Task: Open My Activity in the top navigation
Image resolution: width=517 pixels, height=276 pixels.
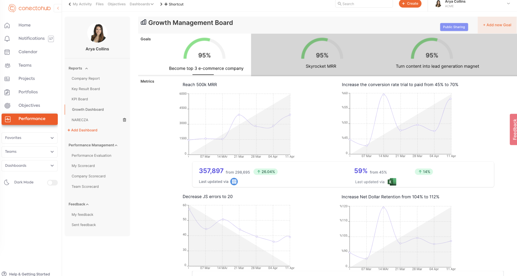Action: 82,4
